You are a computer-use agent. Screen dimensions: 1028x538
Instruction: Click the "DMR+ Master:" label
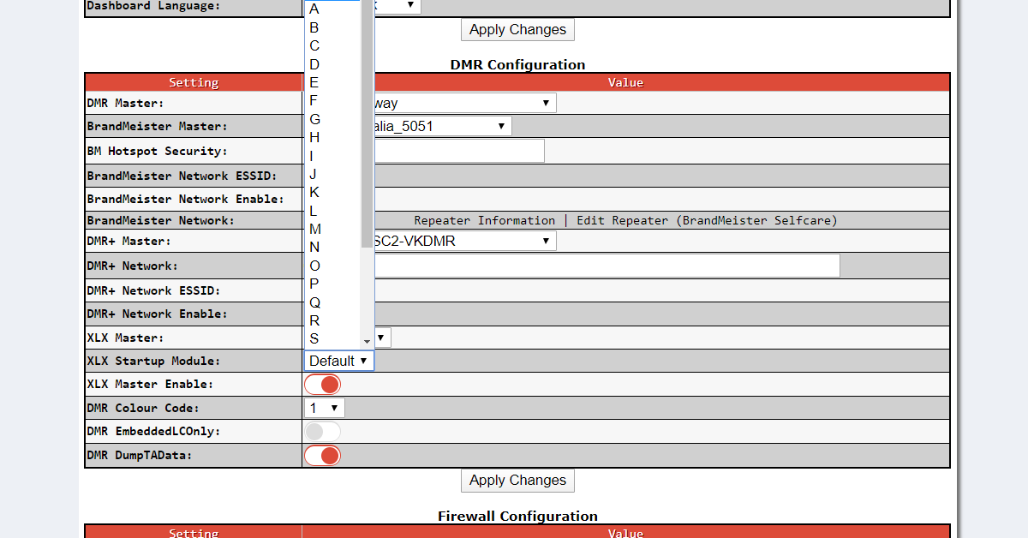coord(129,241)
